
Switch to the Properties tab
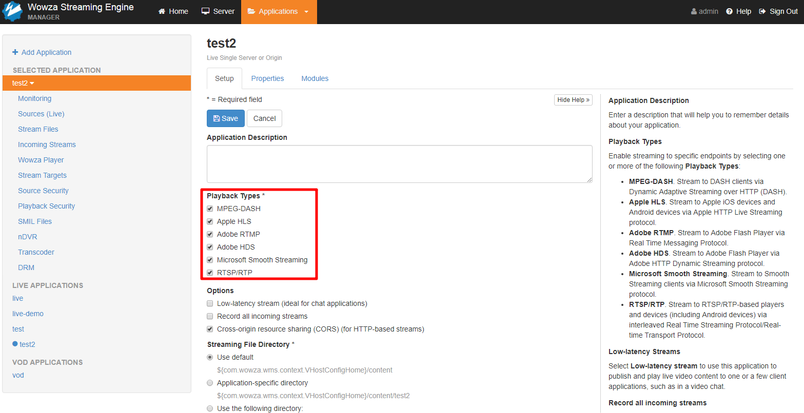(267, 78)
